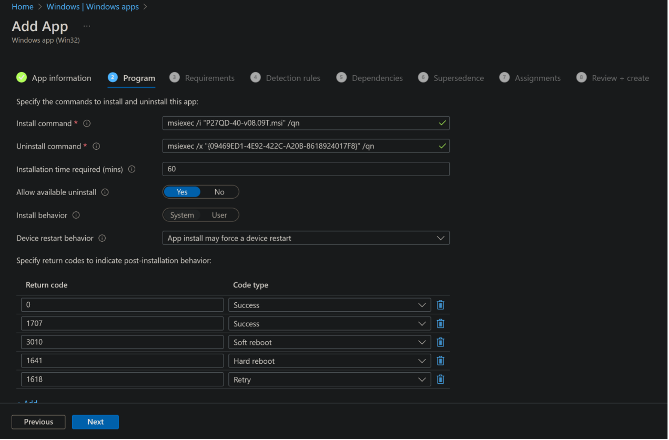
Task: Remove the 1618 Retry return code
Action: (x=440, y=379)
